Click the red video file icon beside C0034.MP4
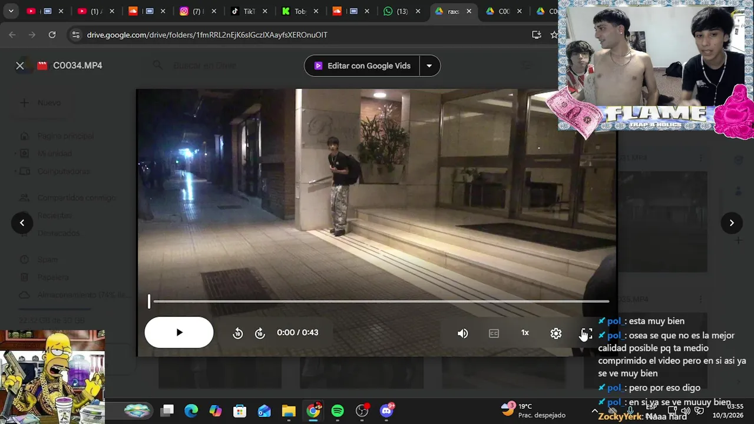This screenshot has height=424, width=754. click(42, 65)
